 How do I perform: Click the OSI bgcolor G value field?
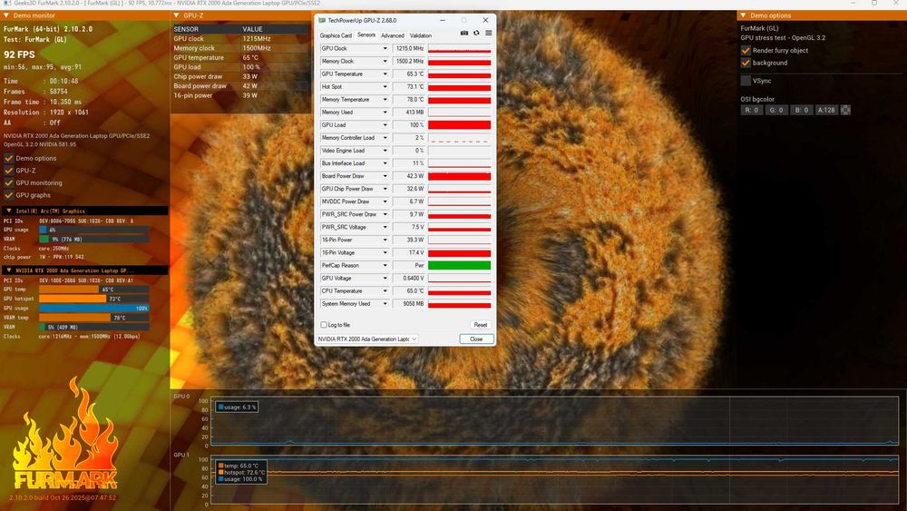[x=776, y=110]
